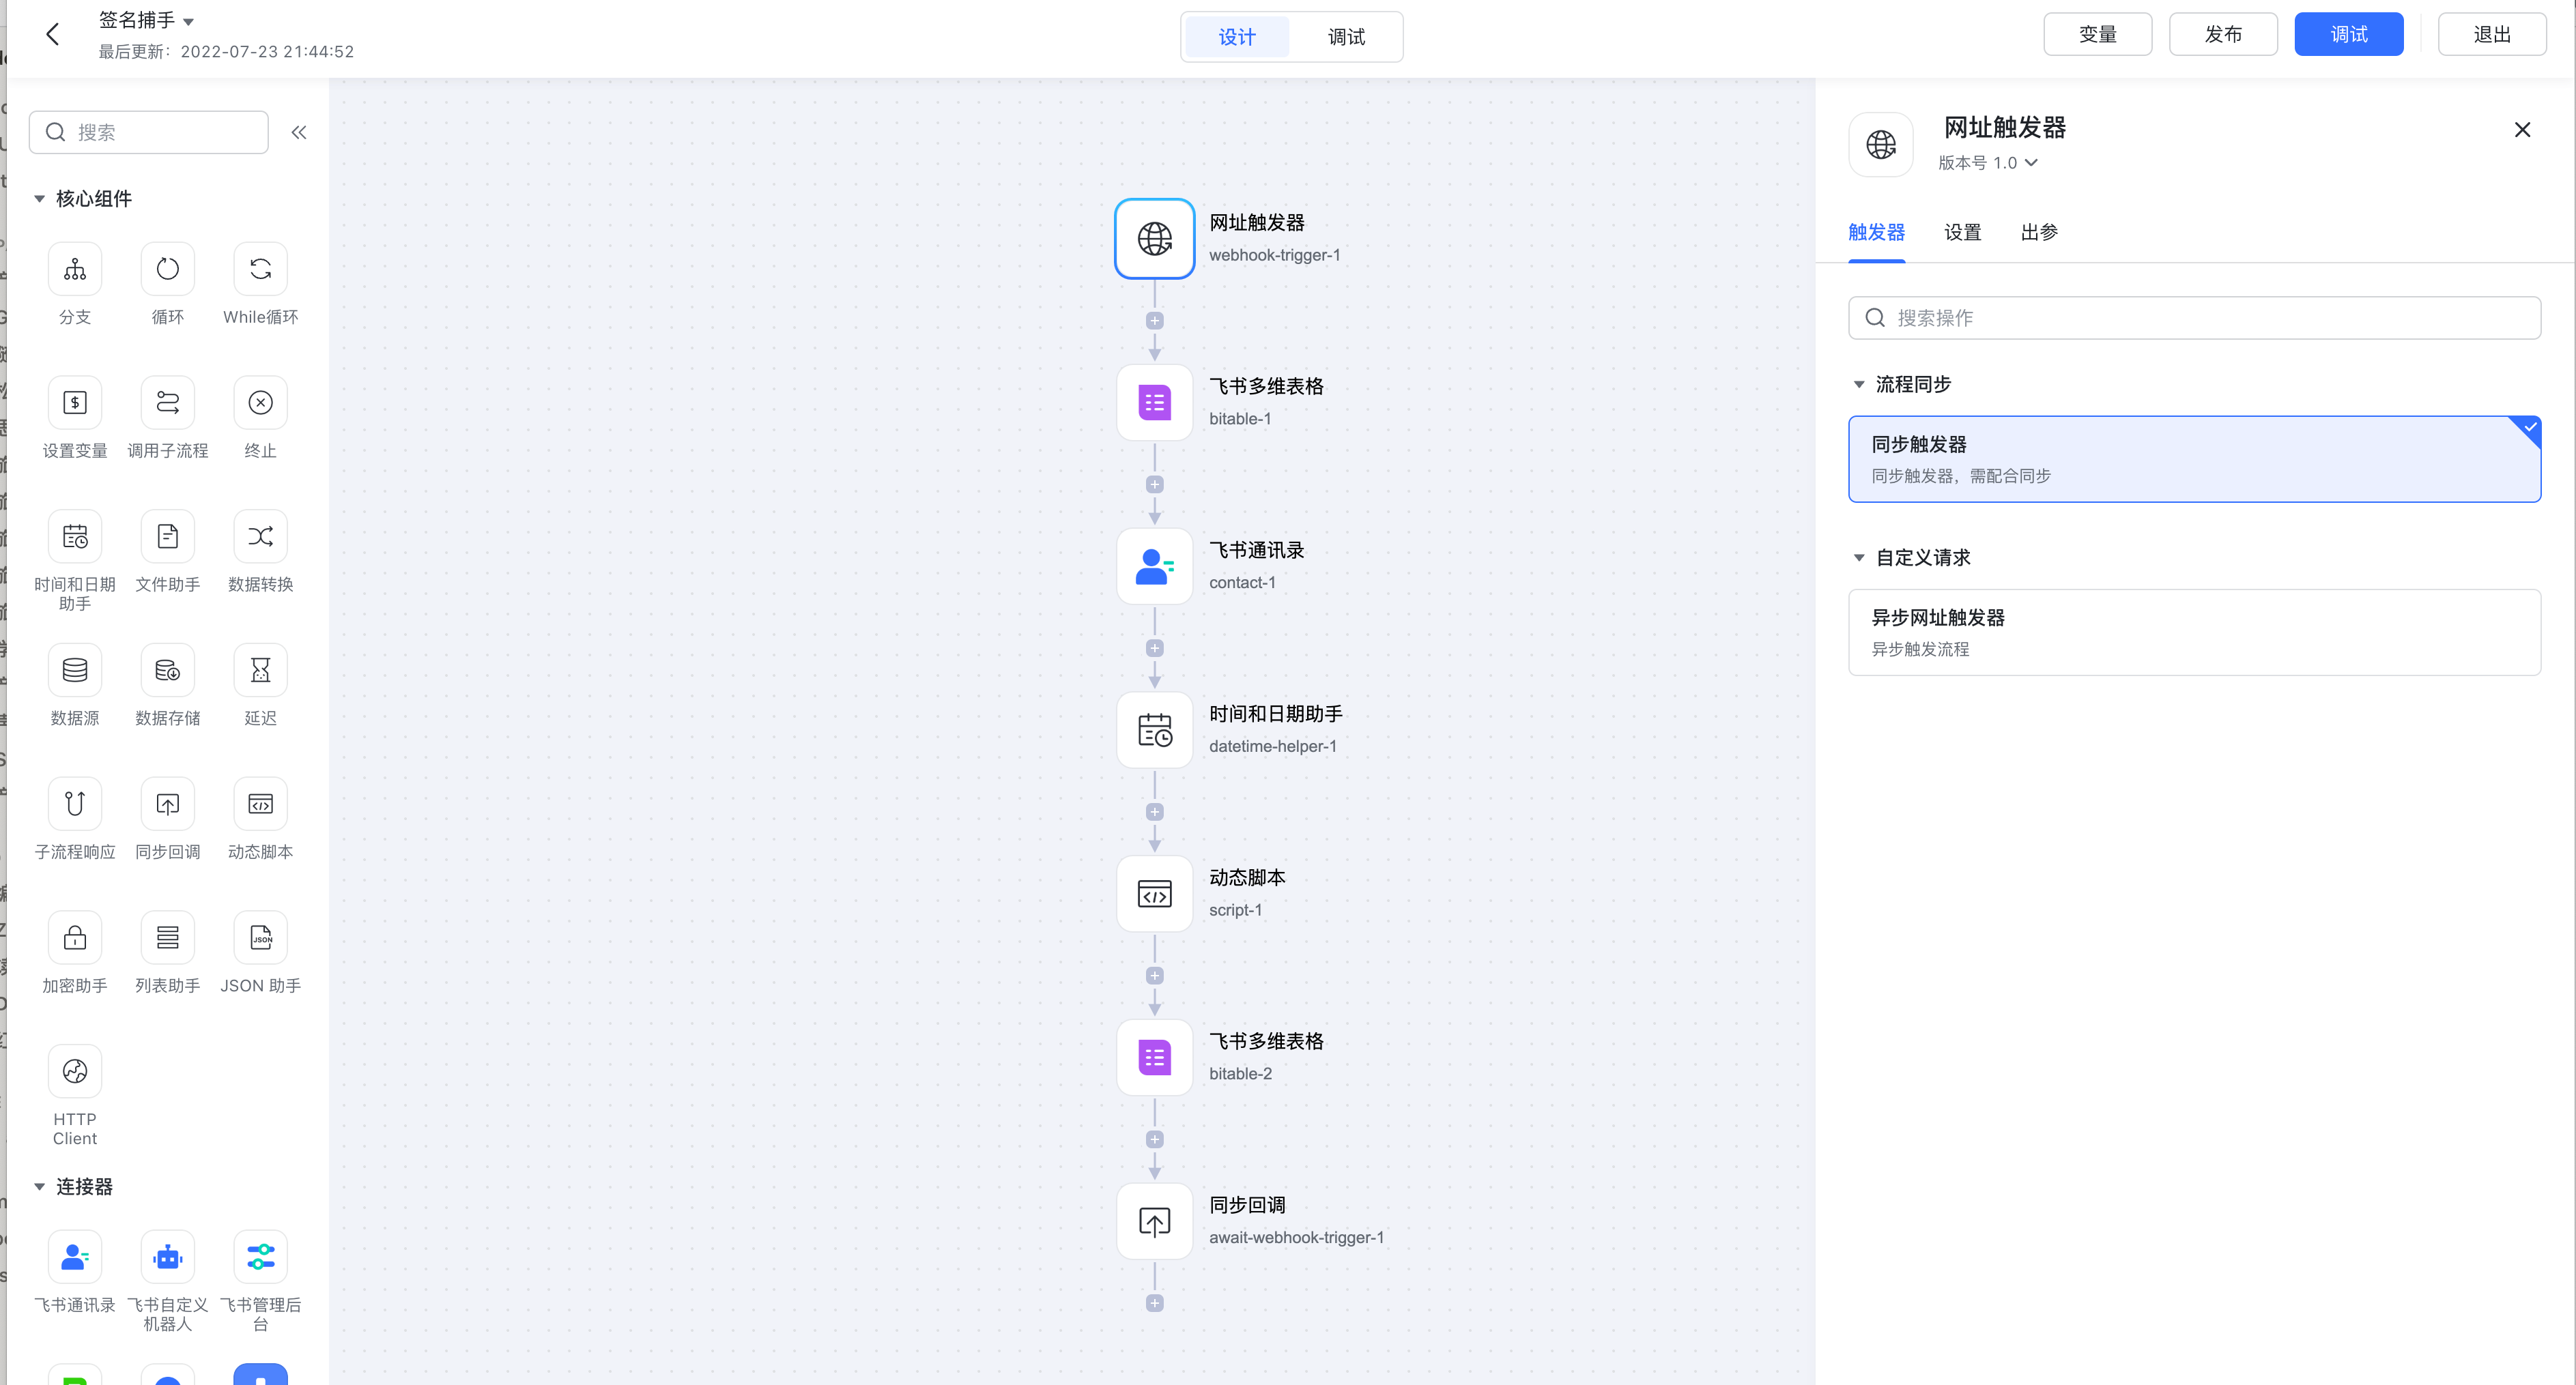Pick the 设置变量 component icon
Screen dimensions: 2576x1385
pyautogui.click(x=75, y=403)
